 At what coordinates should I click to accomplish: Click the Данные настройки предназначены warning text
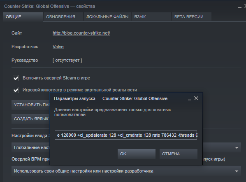click(x=112, y=112)
